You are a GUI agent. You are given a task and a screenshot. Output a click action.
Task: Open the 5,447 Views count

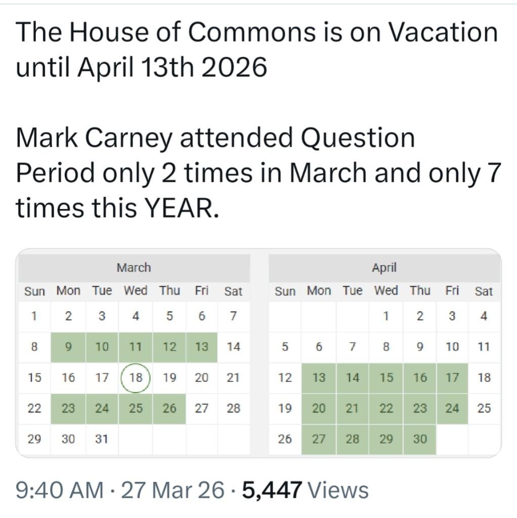click(306, 490)
